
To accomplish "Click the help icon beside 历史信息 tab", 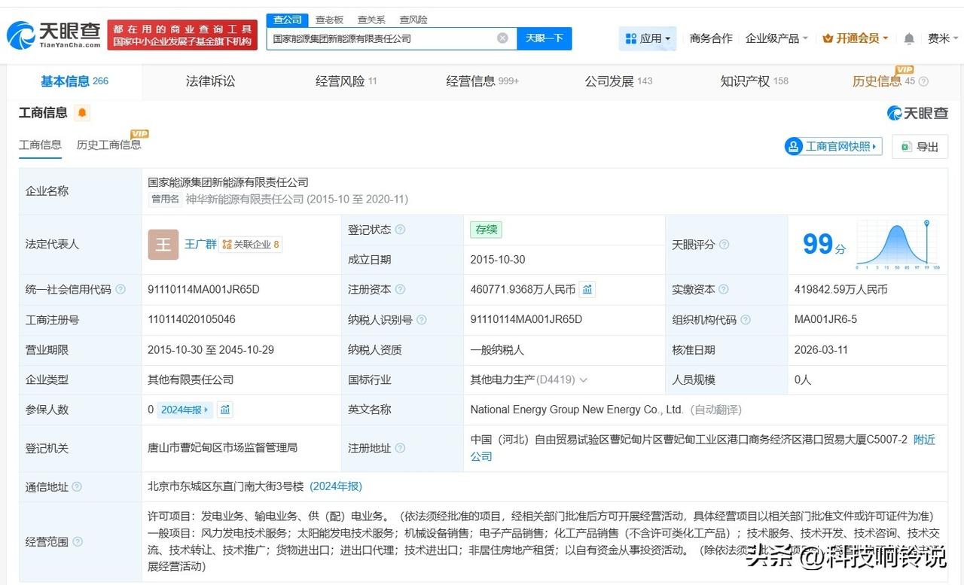I will coord(923,81).
